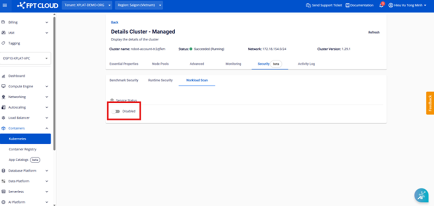This screenshot has height=206, width=434.
Task: Switch to the Monitoring tab
Action: (233, 64)
